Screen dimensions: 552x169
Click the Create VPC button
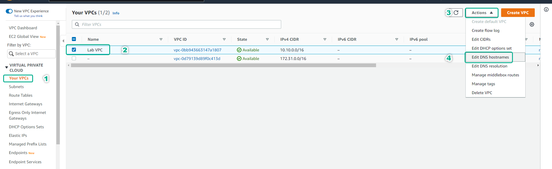pos(517,13)
